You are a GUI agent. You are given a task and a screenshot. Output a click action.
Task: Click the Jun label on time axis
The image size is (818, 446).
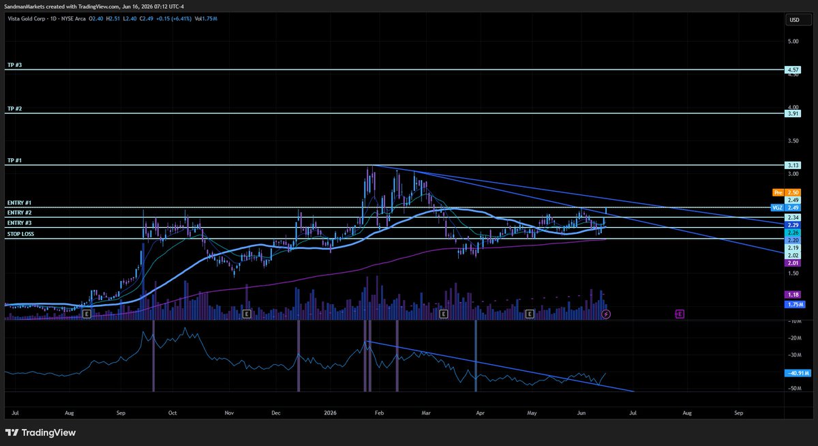(x=581, y=413)
